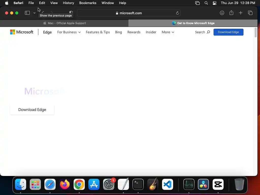
Task: Open the Rewards link
Action: pos(134,32)
